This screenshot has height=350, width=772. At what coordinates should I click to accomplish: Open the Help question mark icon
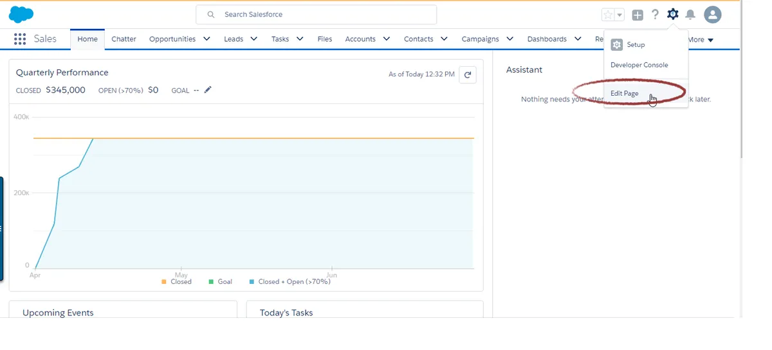point(655,14)
